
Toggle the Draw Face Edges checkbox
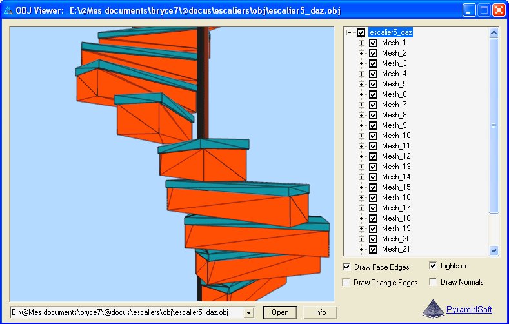(346, 267)
